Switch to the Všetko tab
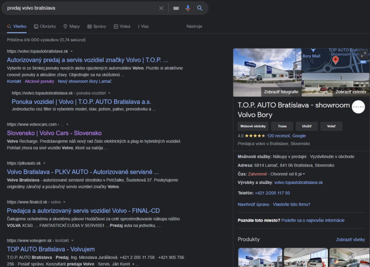 pyautogui.click(x=17, y=27)
